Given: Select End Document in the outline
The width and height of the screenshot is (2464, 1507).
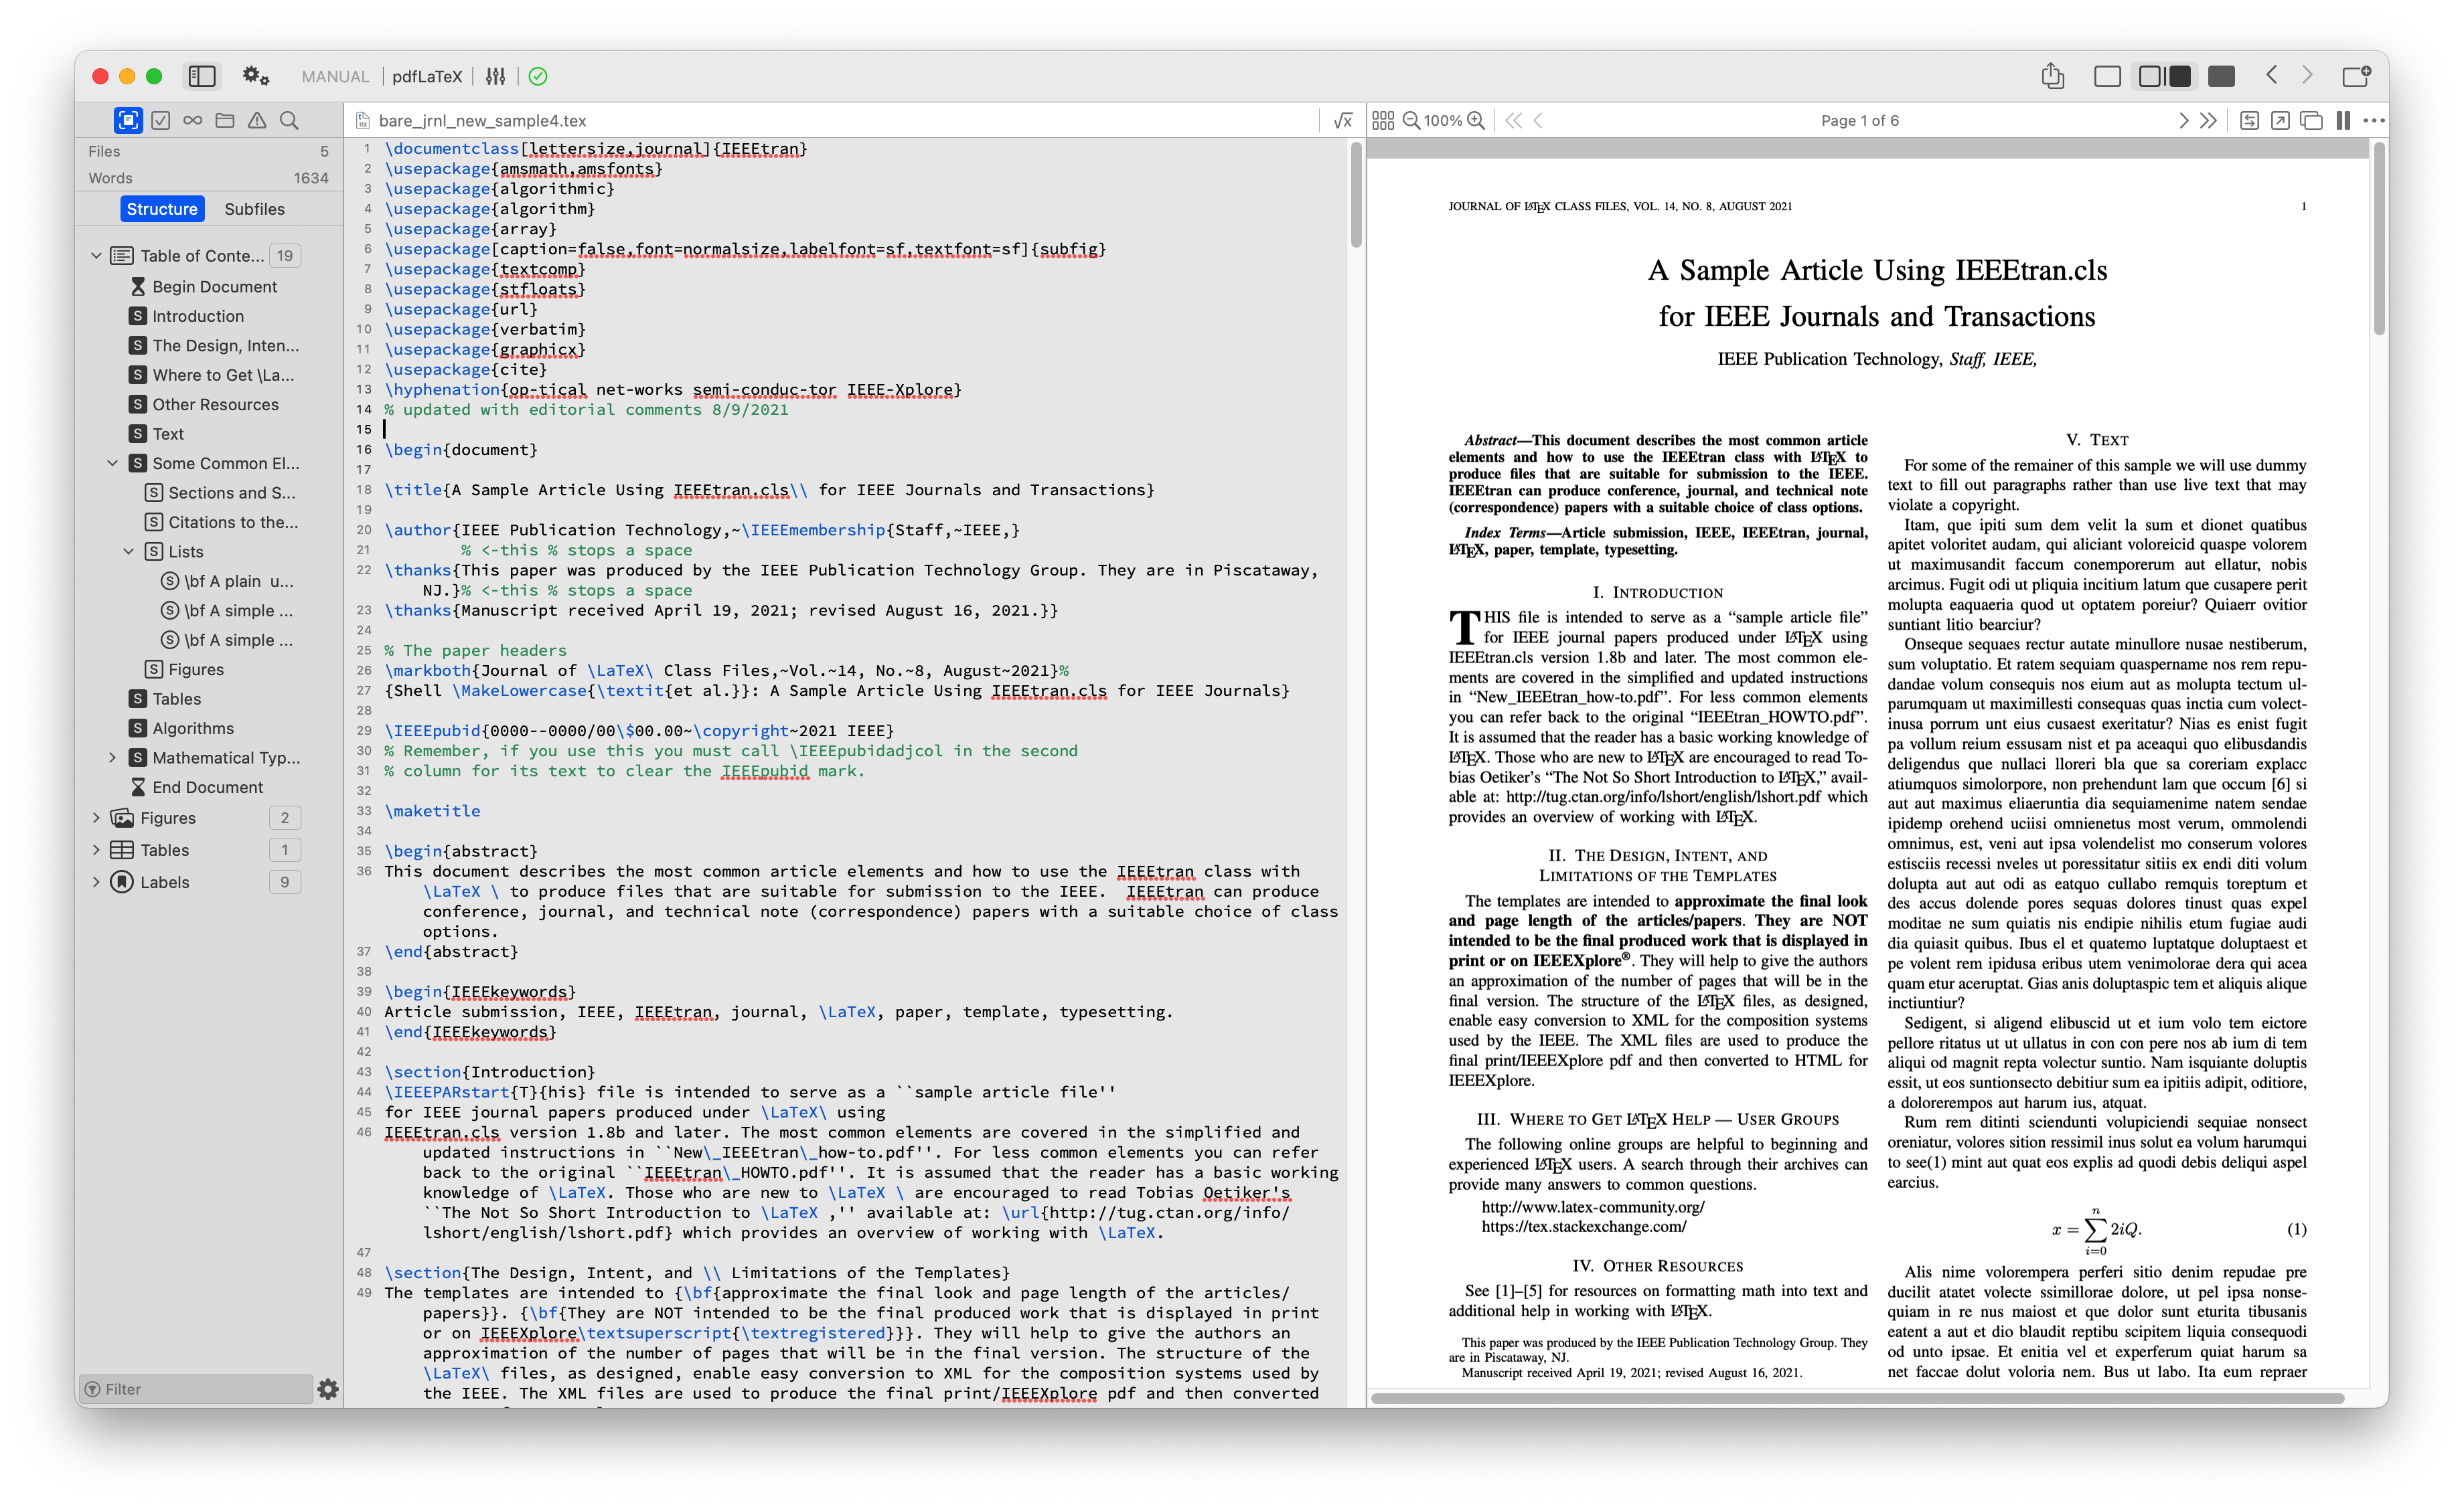Looking at the screenshot, I should point(208,788).
